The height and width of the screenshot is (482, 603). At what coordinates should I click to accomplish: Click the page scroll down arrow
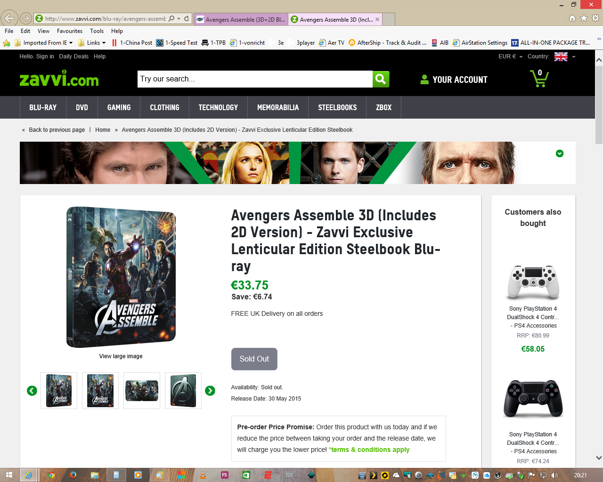coord(599,458)
